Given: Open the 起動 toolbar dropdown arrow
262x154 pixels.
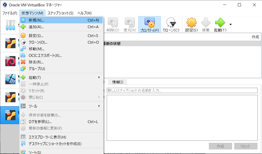Looking at the screenshot, I should (230, 24).
